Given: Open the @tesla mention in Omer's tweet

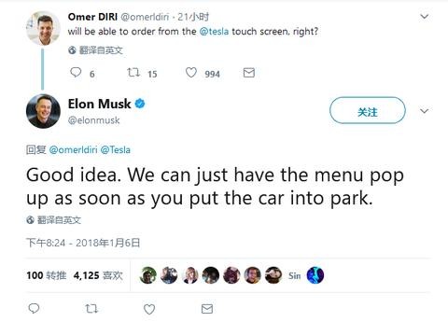Looking at the screenshot, I should coord(214,32).
